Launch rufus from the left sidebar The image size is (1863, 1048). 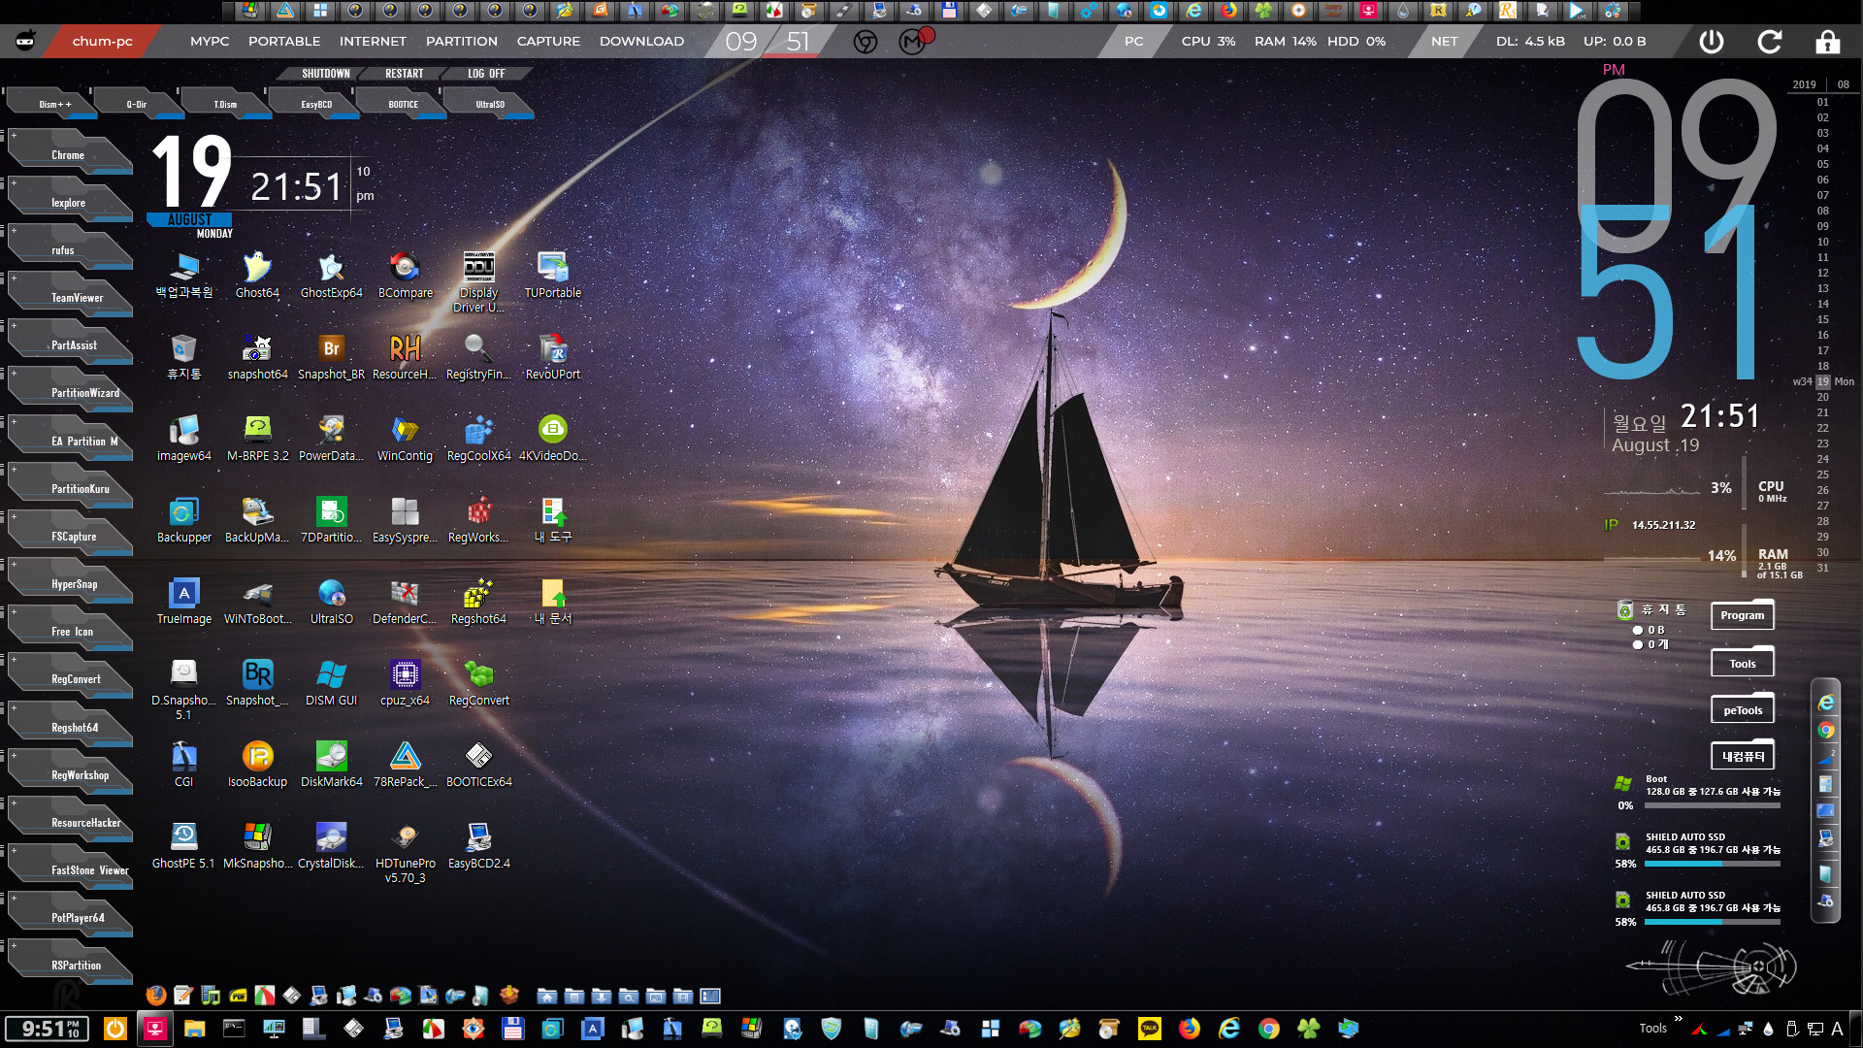(x=72, y=249)
